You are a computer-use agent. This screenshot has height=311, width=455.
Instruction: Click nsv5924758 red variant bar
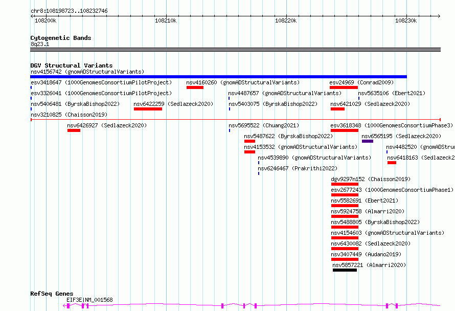345,216
